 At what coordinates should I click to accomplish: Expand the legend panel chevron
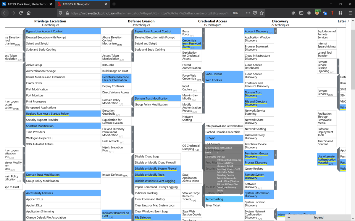pos(289,218)
